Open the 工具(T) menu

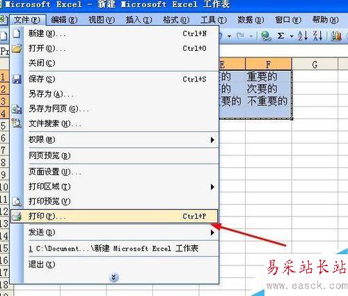[x=214, y=20]
